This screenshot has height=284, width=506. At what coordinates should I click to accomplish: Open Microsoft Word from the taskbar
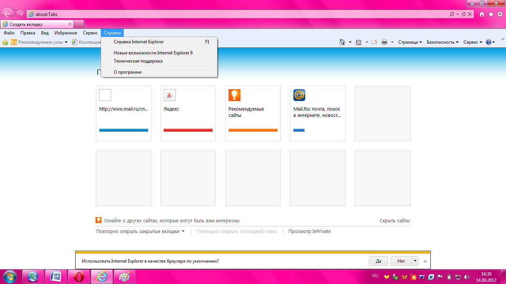tap(56, 276)
